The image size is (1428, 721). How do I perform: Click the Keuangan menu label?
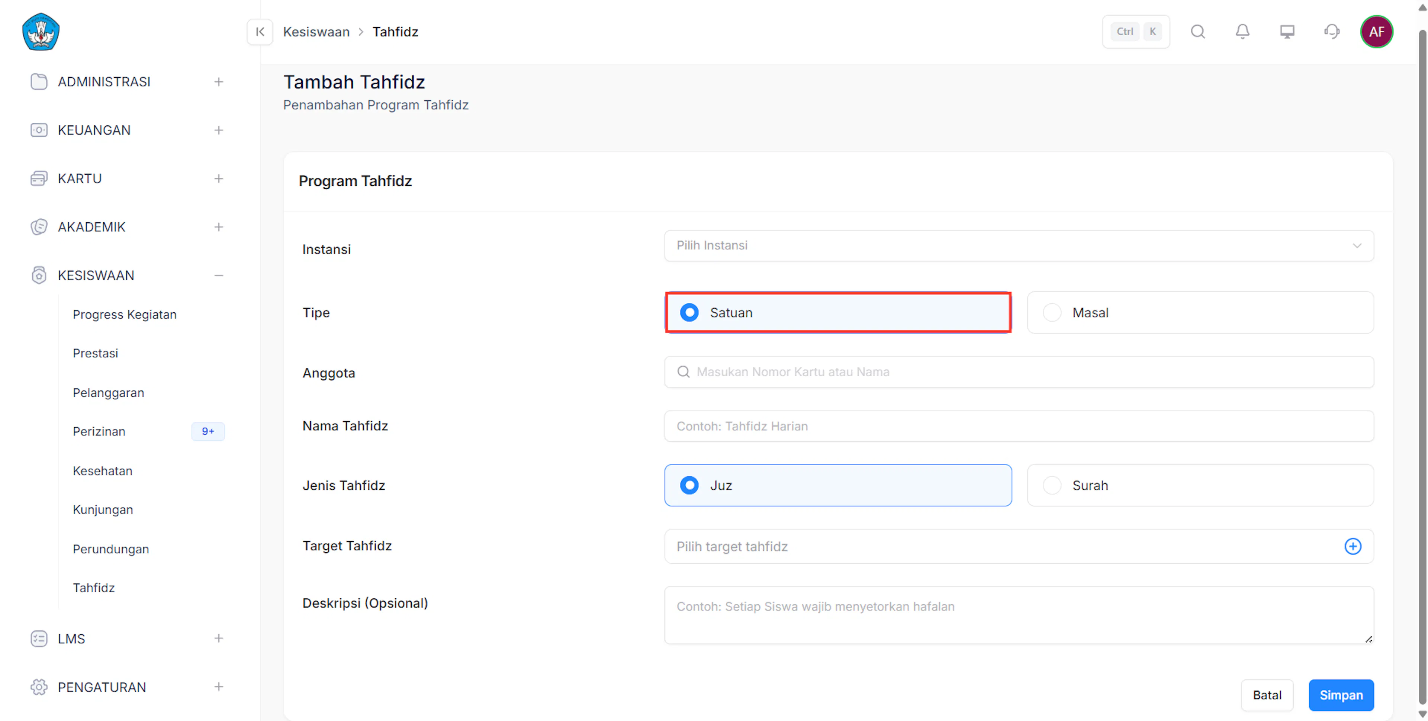[94, 130]
